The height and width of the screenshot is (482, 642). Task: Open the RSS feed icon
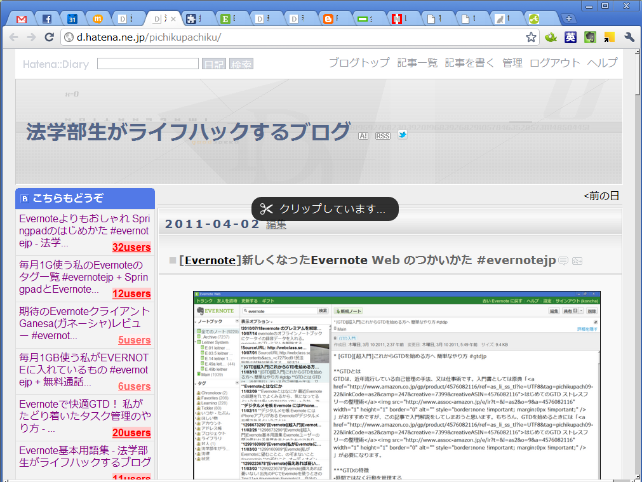[382, 136]
